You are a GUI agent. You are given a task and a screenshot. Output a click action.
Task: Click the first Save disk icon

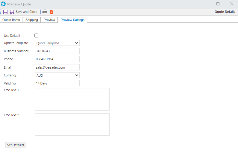pos(5,12)
